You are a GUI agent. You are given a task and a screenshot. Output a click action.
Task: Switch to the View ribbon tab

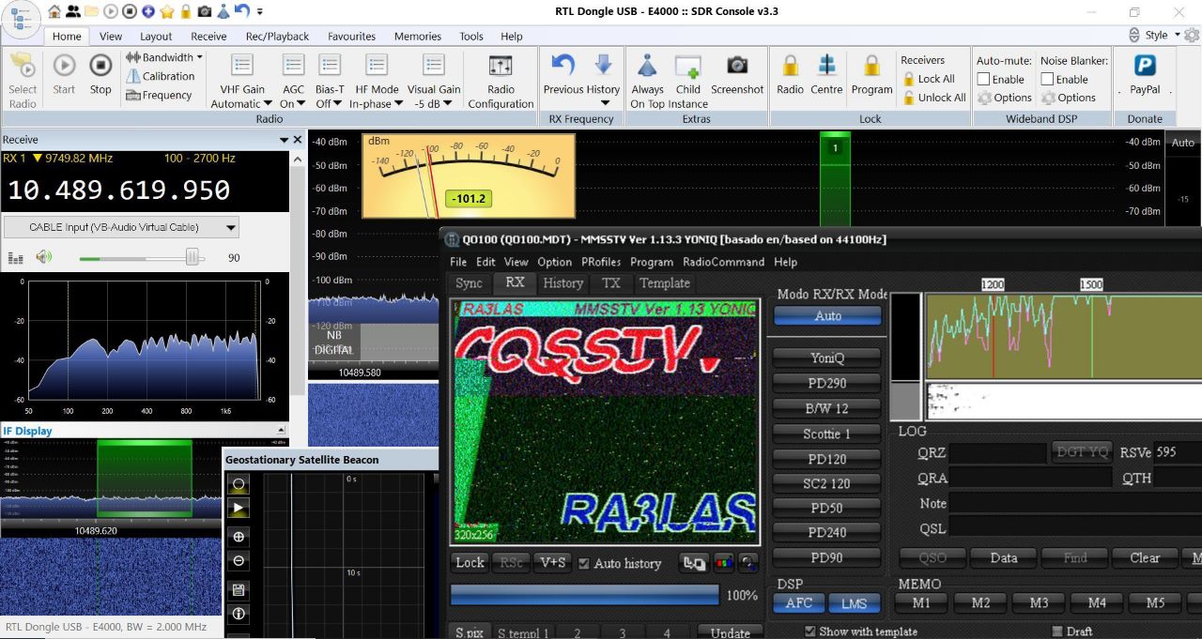click(111, 37)
